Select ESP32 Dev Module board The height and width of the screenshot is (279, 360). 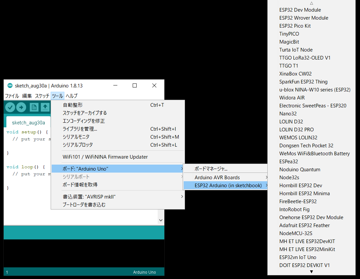tap(300, 10)
